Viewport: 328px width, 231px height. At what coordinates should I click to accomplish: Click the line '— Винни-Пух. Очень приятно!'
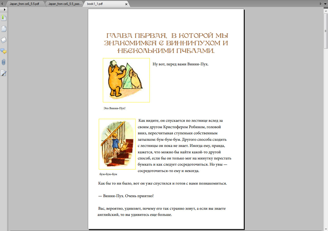(126, 196)
